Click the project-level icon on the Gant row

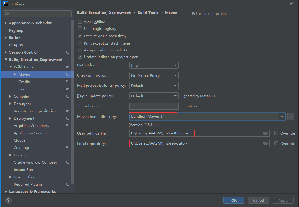67,89
